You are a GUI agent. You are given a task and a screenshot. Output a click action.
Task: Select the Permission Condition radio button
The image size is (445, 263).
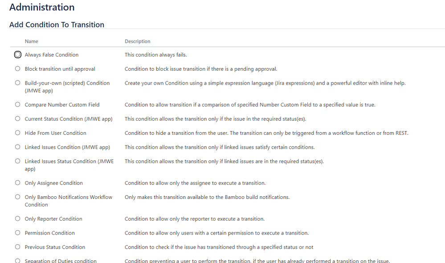[x=17, y=233]
